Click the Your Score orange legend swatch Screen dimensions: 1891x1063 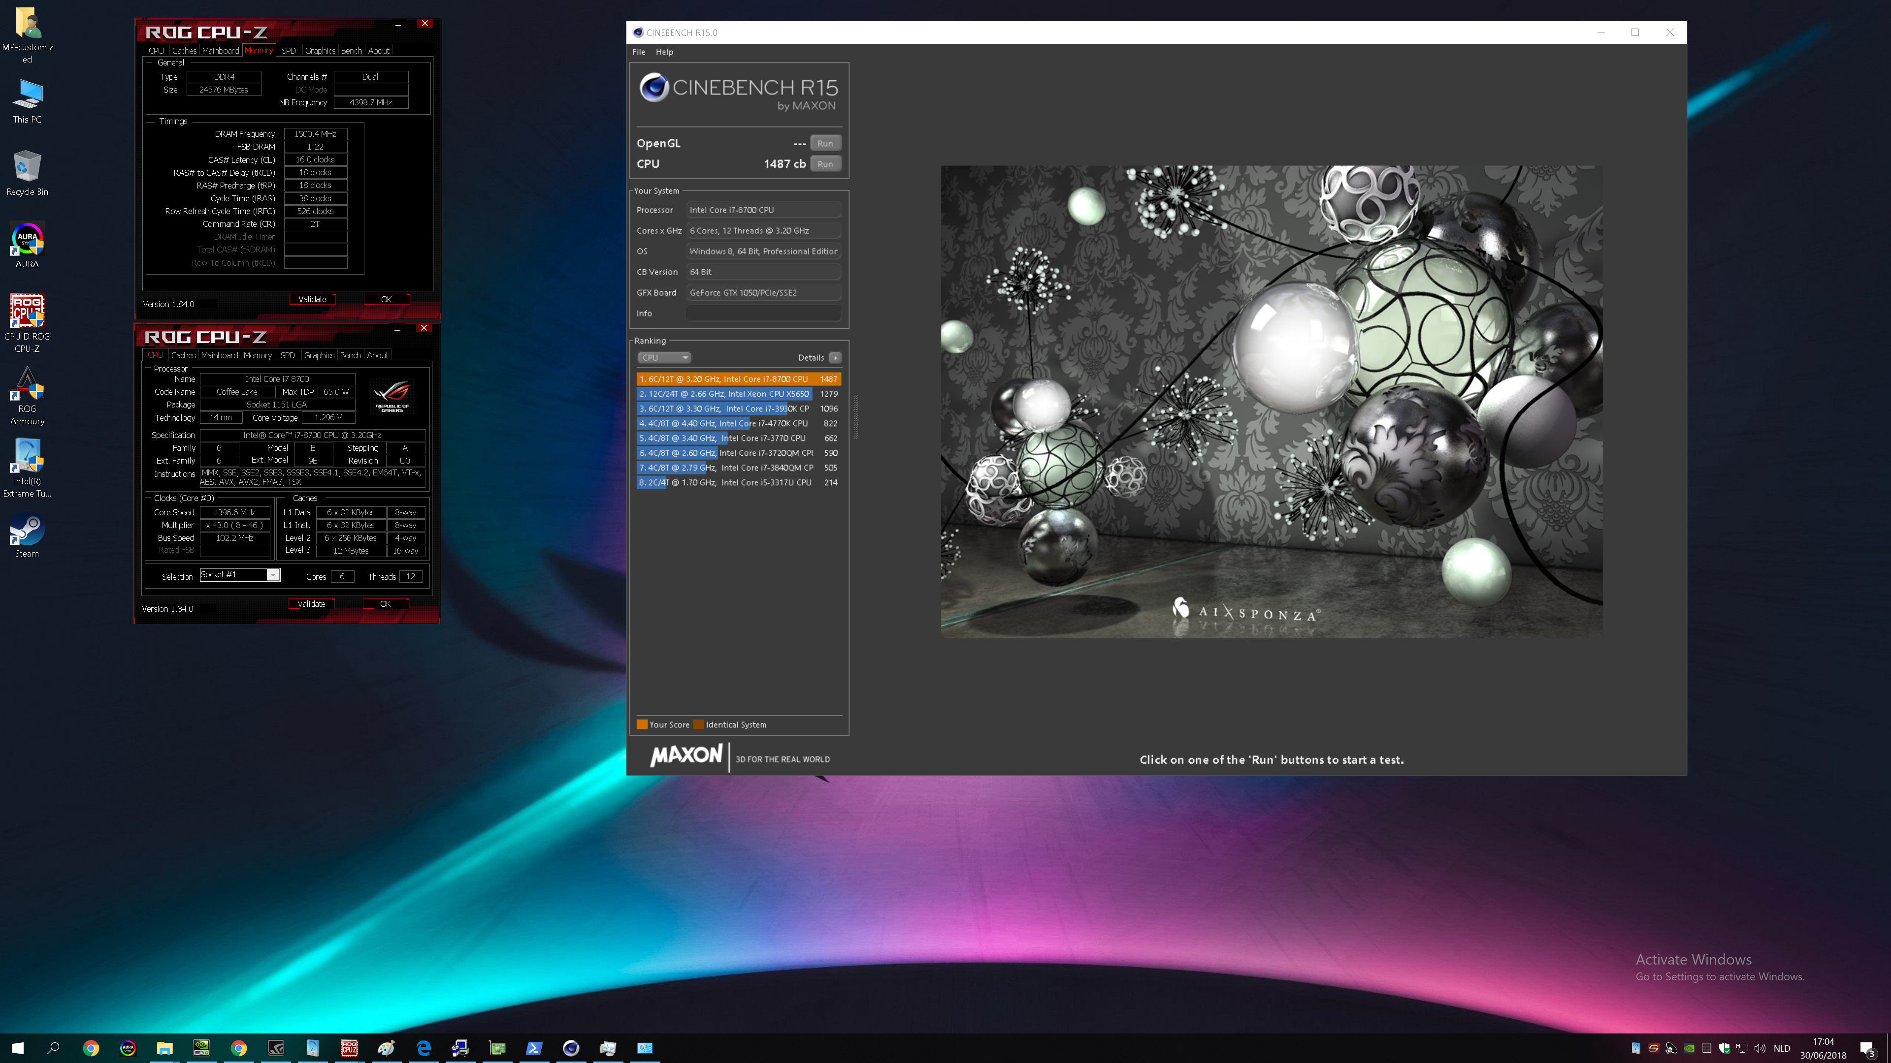click(x=642, y=724)
